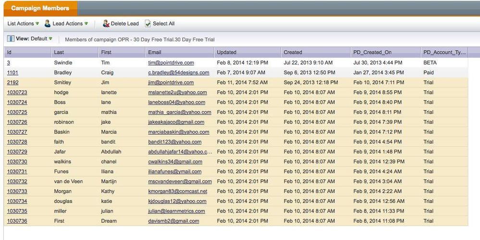Click email julian@learnmetrics.com
The width and height of the screenshot is (480, 240).
[176, 211]
